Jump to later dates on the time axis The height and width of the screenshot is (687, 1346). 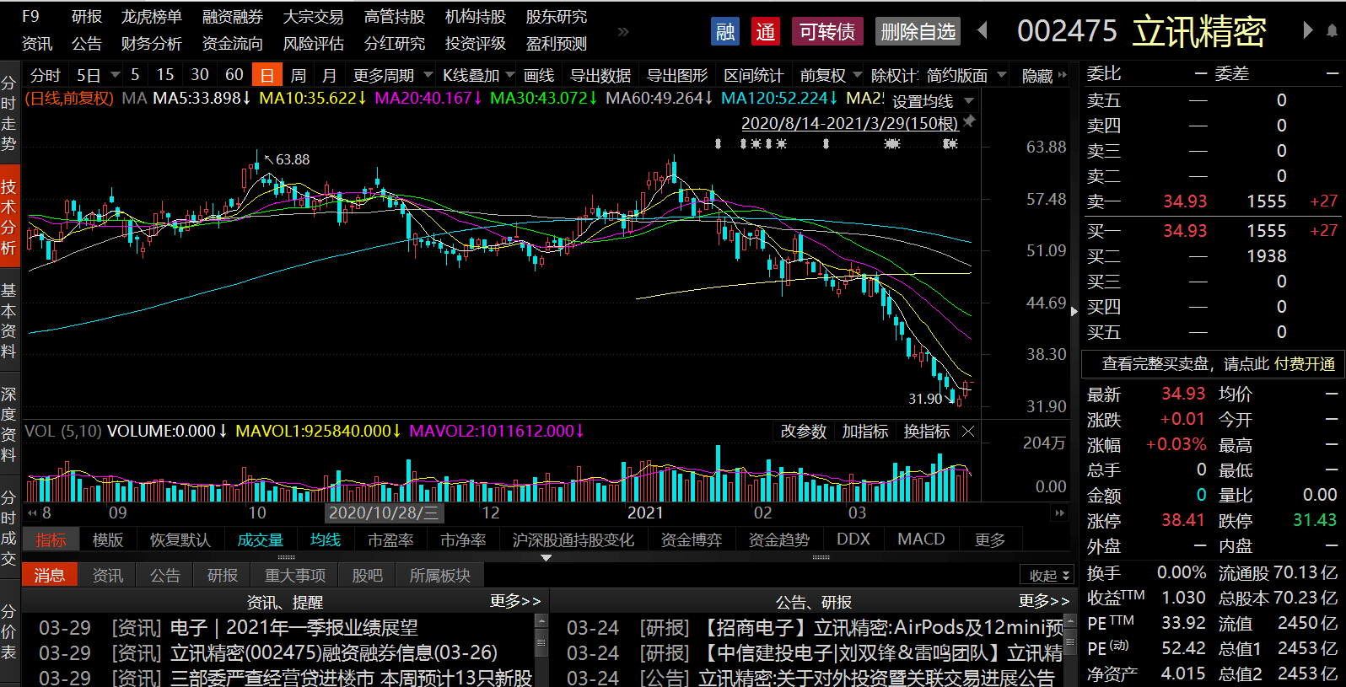pyautogui.click(x=1060, y=513)
